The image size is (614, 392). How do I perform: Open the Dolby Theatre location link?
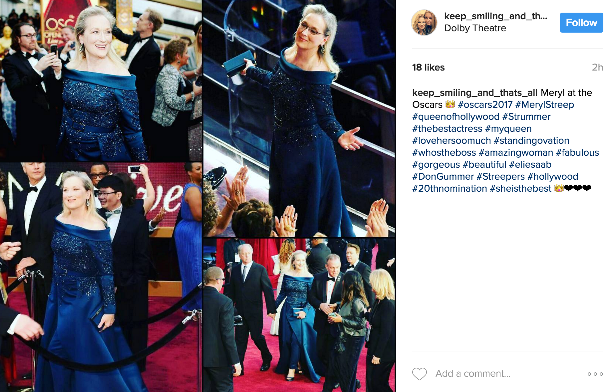click(x=475, y=28)
